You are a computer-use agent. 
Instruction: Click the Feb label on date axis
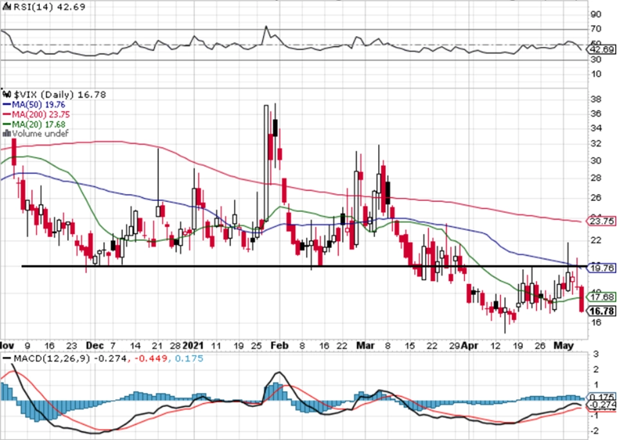[280, 345]
